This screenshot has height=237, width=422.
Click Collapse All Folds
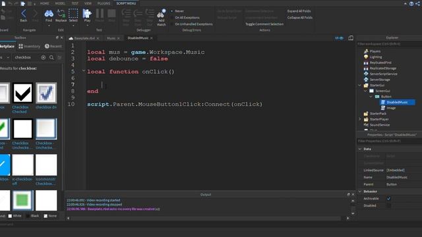coord(300,18)
